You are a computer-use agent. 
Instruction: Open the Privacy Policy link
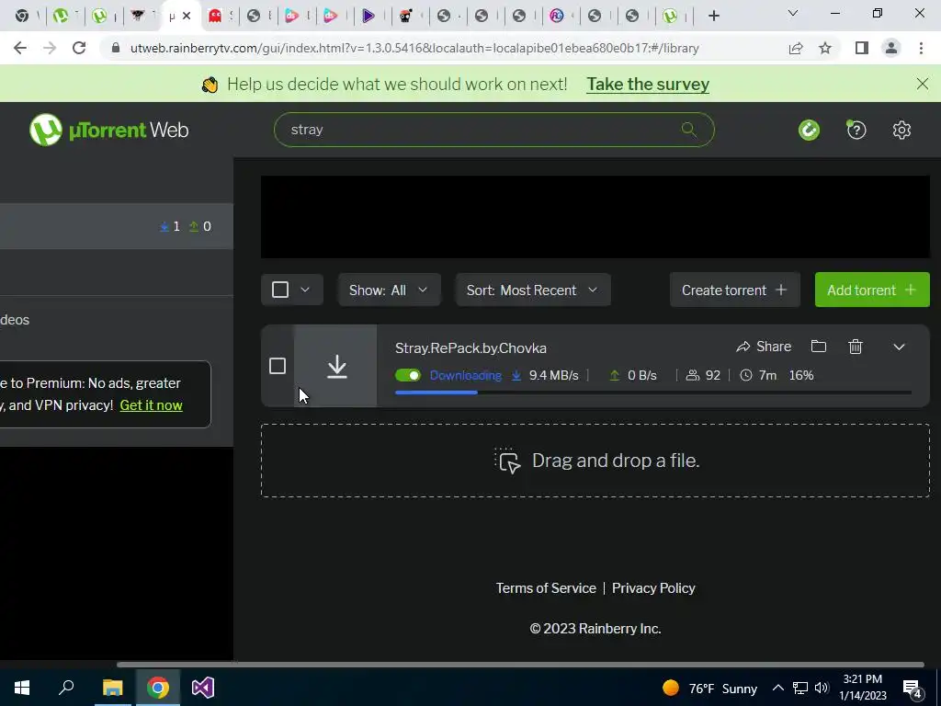[x=653, y=588]
